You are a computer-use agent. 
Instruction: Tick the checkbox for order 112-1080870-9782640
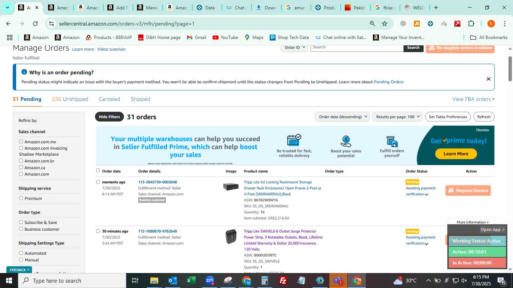[98, 231]
